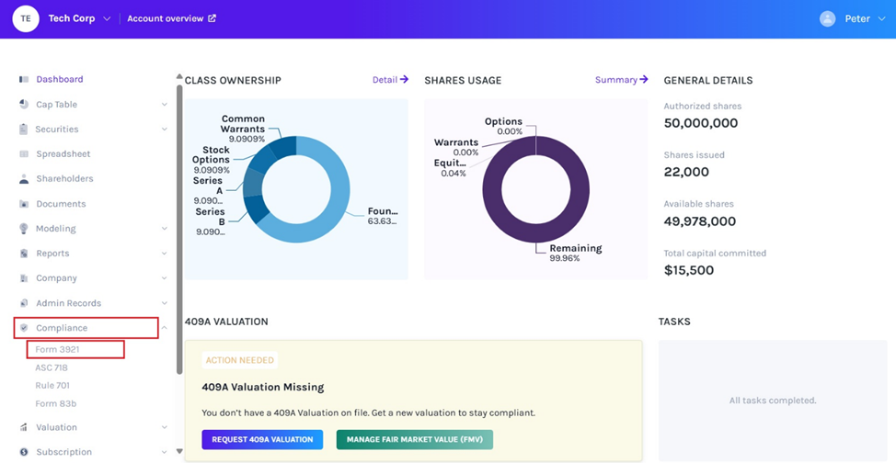
Task: Click the Compliance shield icon
Action: [x=24, y=328]
